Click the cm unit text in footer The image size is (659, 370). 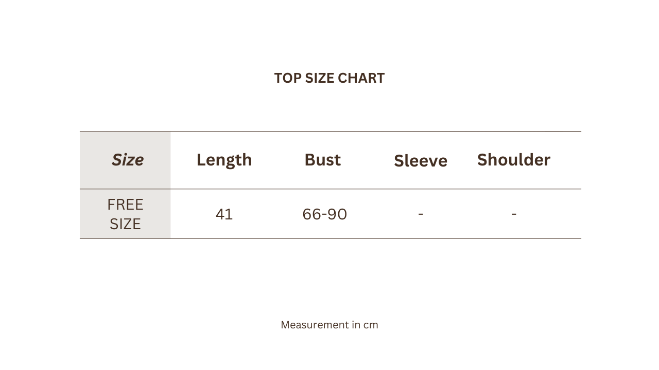pyautogui.click(x=371, y=325)
